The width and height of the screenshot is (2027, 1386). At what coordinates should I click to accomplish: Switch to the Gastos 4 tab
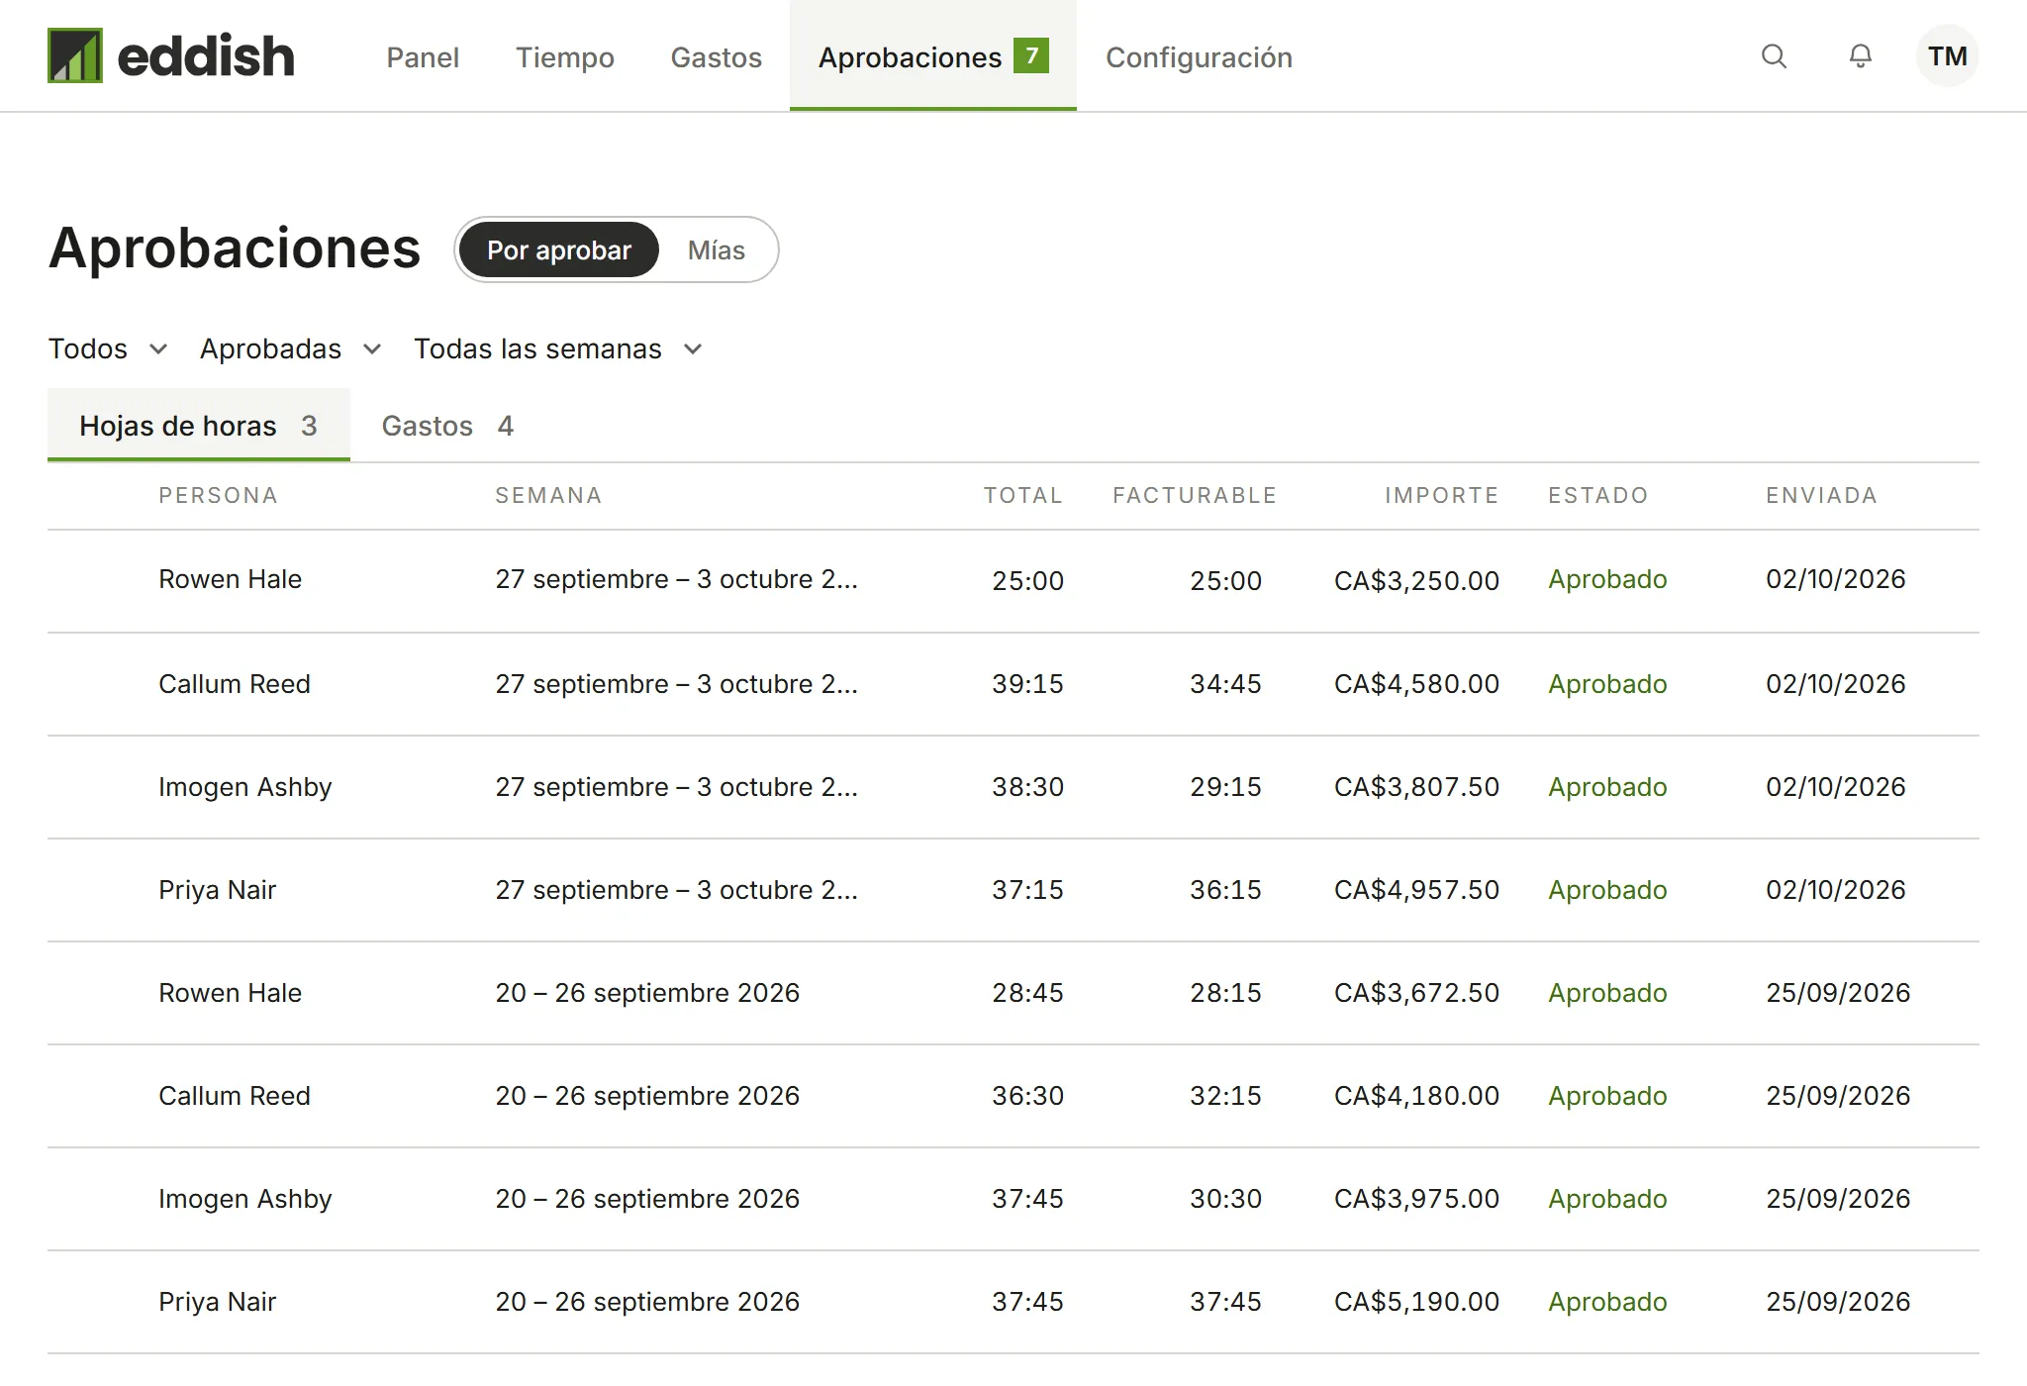tap(447, 426)
